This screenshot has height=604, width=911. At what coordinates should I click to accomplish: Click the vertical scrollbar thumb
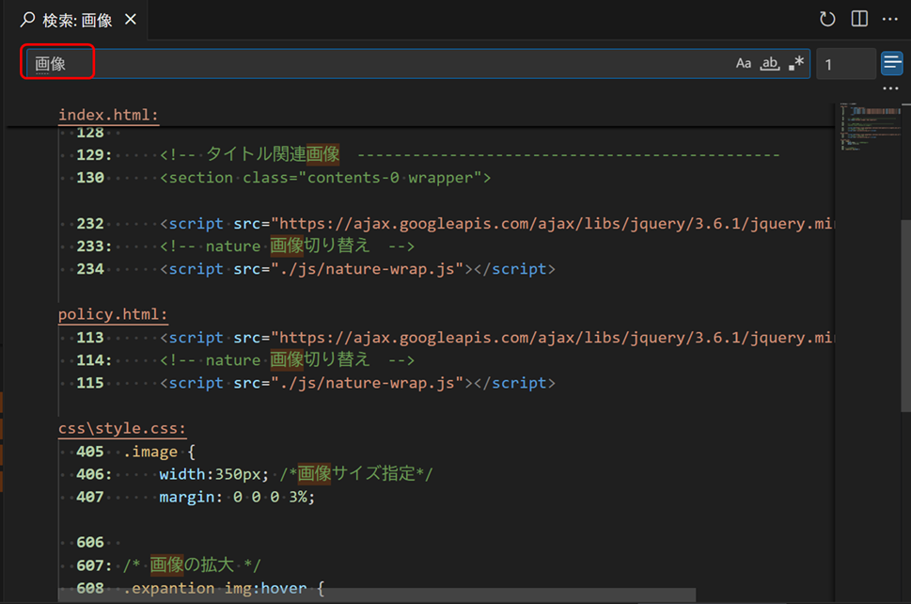(905, 316)
